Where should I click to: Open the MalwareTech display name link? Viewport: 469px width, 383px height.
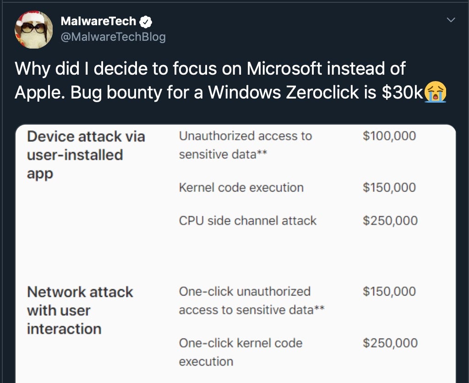(x=98, y=22)
